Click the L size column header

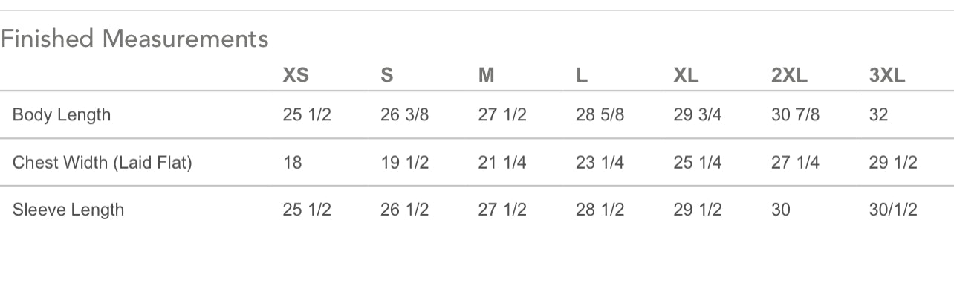click(582, 75)
